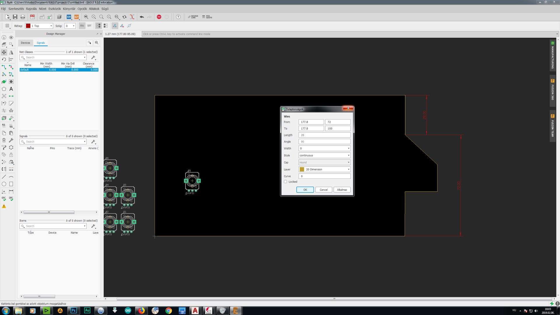Click the red Stop command icon

(x=159, y=17)
